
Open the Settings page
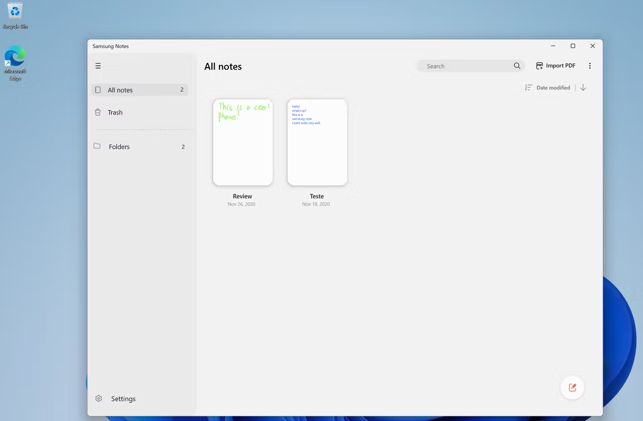pyautogui.click(x=123, y=398)
